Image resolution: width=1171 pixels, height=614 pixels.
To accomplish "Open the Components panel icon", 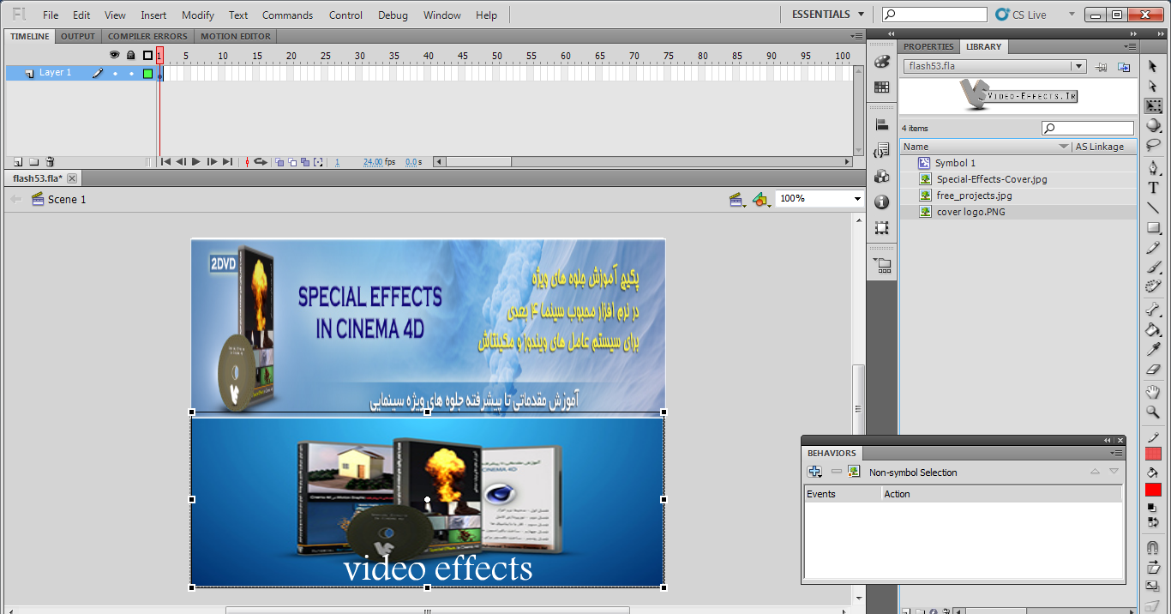I will (x=882, y=177).
